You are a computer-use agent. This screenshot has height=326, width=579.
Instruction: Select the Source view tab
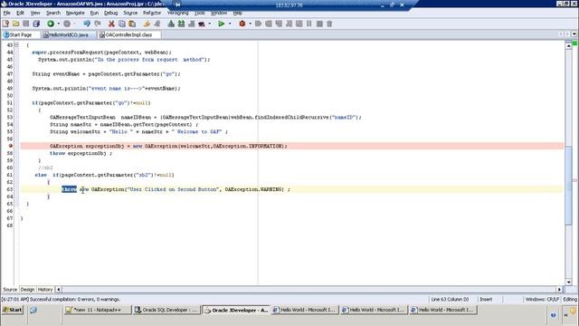tap(10, 290)
